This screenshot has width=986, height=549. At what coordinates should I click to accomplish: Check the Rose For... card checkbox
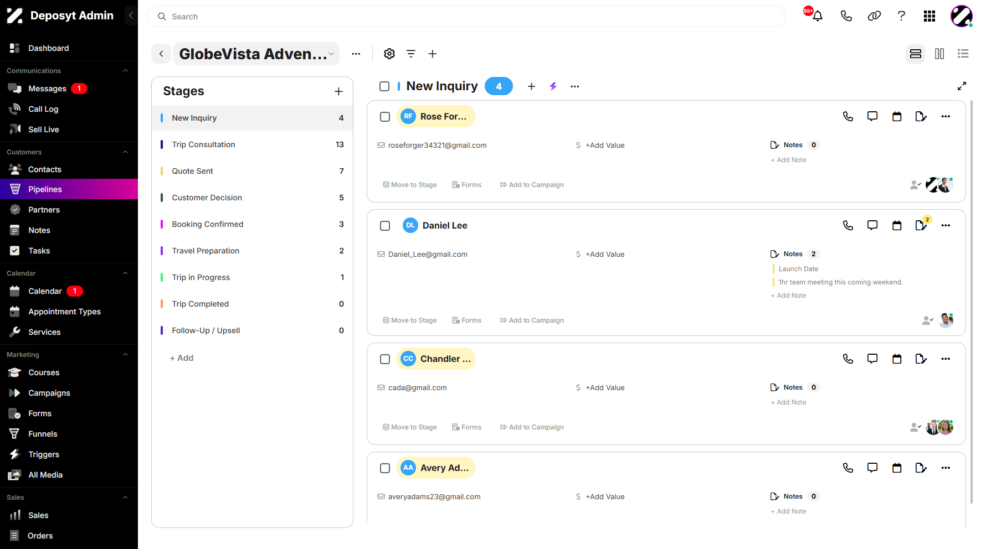(385, 117)
